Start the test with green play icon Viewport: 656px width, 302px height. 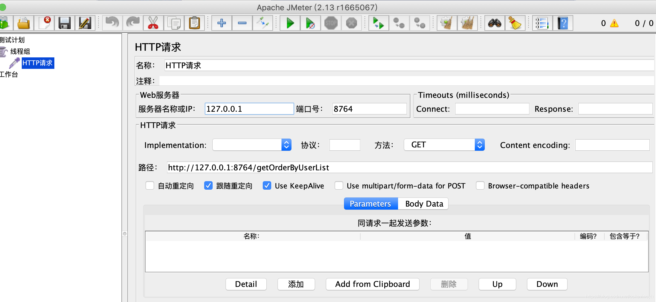pos(290,23)
